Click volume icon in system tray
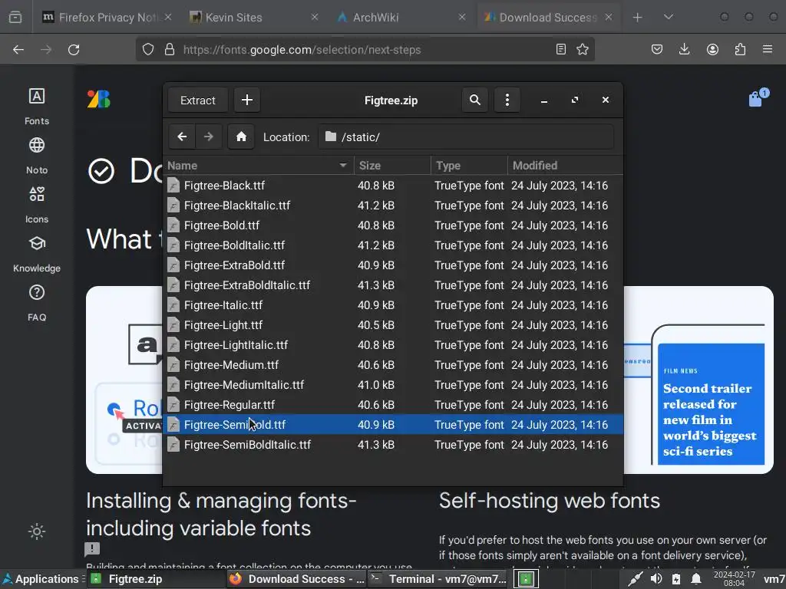 [x=656, y=579]
